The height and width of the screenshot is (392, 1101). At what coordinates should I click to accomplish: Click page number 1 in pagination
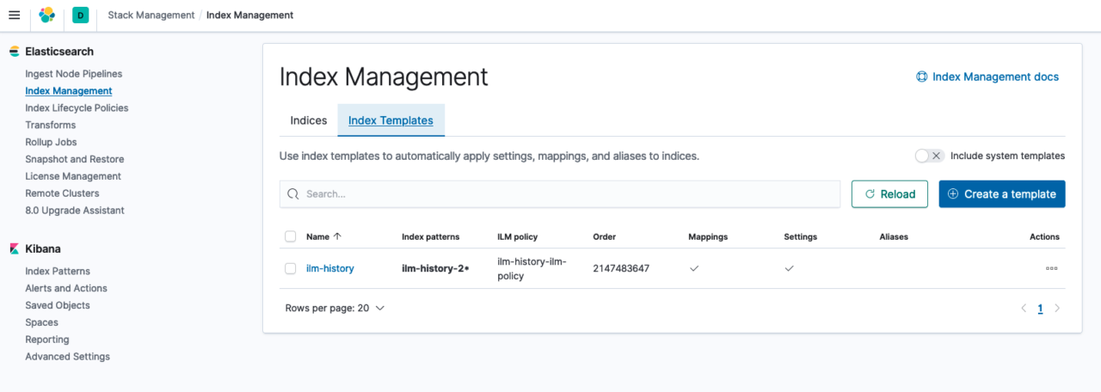click(1040, 309)
